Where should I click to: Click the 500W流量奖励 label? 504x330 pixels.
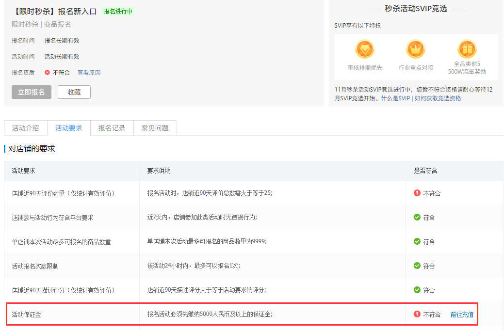point(467,72)
